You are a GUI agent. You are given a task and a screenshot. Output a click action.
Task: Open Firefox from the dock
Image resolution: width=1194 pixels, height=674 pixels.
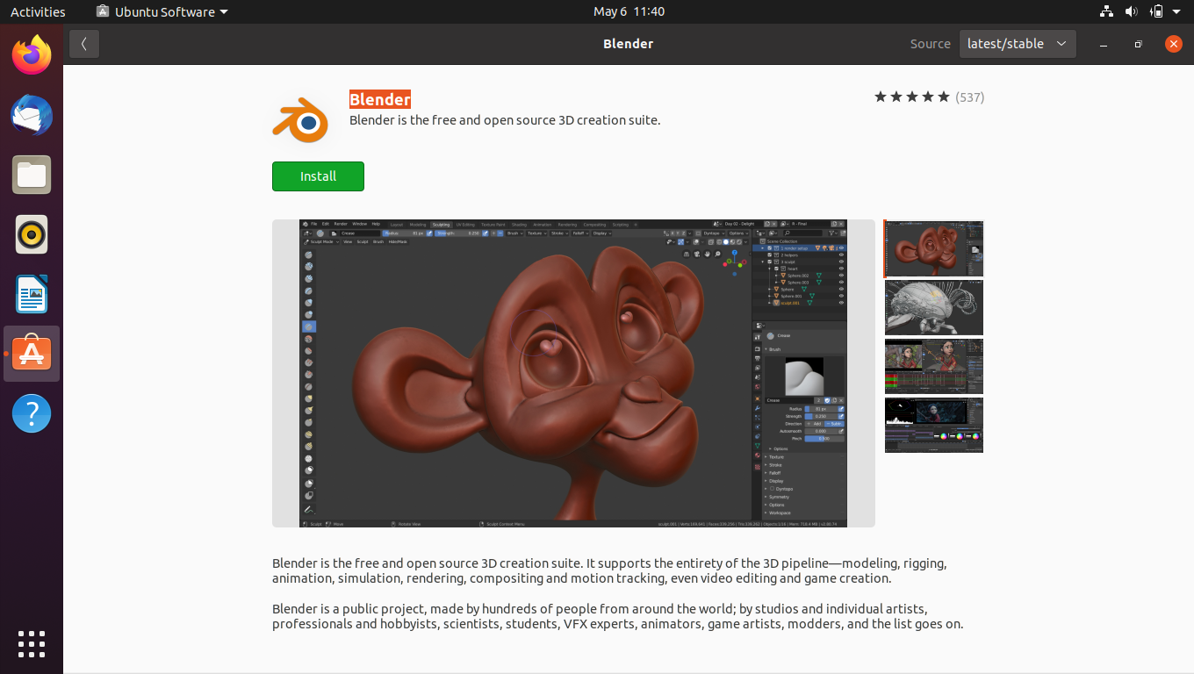tap(31, 55)
